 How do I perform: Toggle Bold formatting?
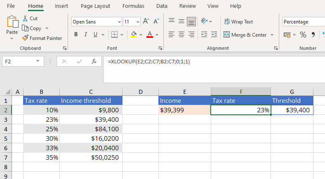click(x=76, y=35)
